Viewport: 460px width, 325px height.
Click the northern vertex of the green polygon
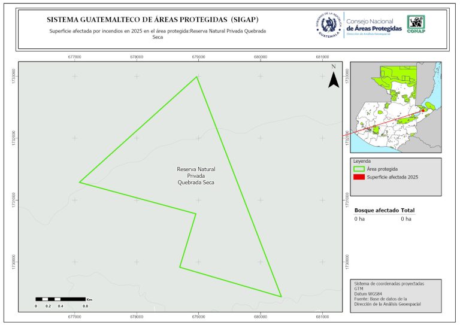[x=196, y=77]
